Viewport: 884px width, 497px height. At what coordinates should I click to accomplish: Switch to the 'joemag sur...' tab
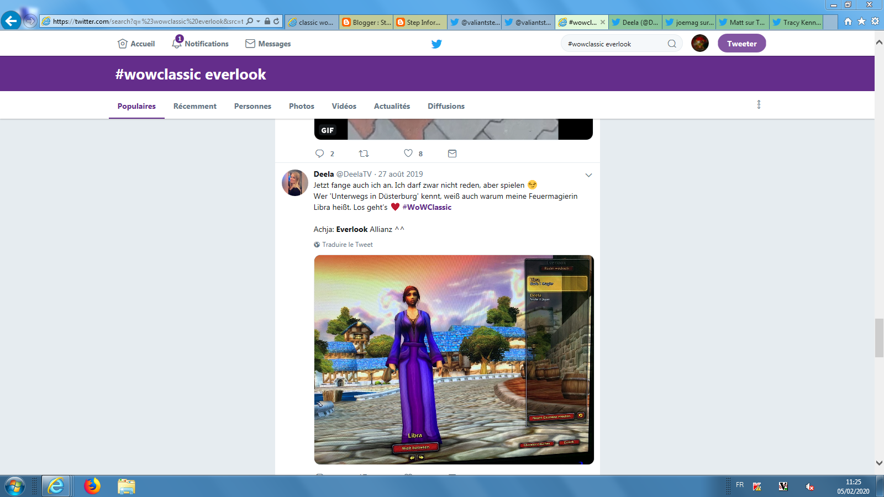[x=689, y=22]
